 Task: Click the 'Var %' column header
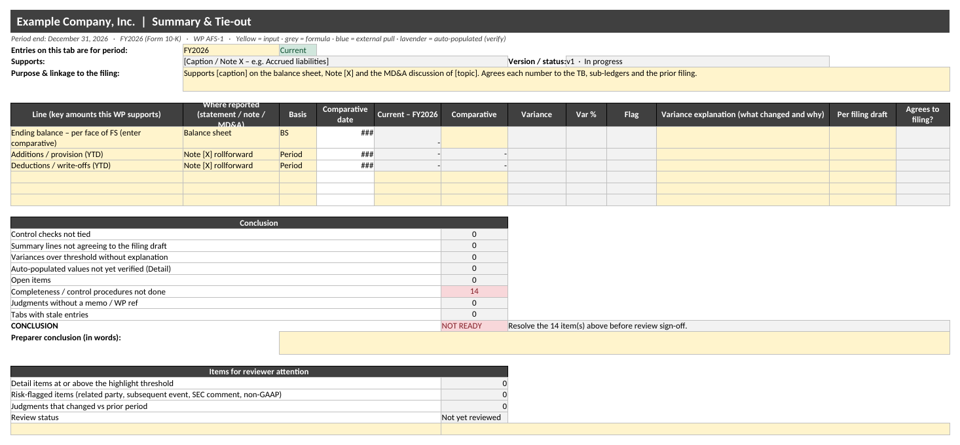586,115
